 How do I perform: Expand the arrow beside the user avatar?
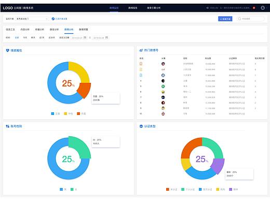pyautogui.click(x=267, y=8)
